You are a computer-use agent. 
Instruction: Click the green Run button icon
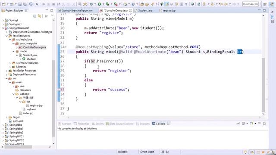pos(100,4)
